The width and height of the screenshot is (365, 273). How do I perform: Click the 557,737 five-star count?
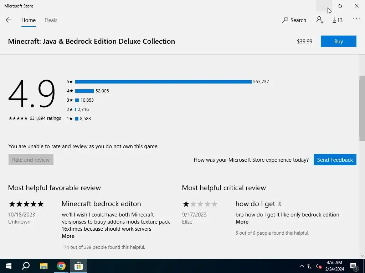[261, 82]
